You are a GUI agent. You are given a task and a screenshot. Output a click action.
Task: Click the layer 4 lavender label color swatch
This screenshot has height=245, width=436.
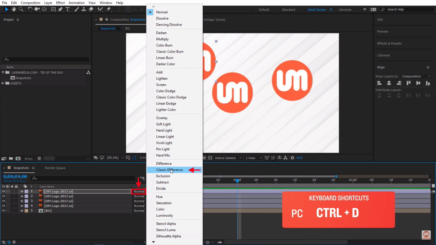(26, 206)
